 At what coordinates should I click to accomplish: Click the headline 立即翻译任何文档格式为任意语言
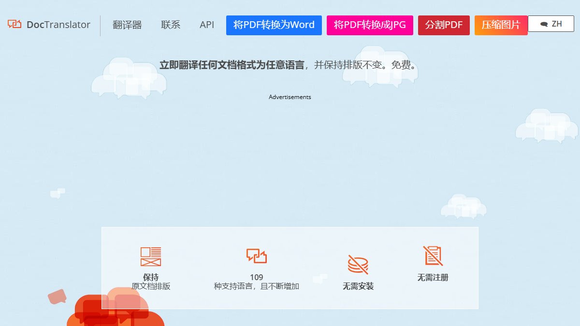coord(232,65)
